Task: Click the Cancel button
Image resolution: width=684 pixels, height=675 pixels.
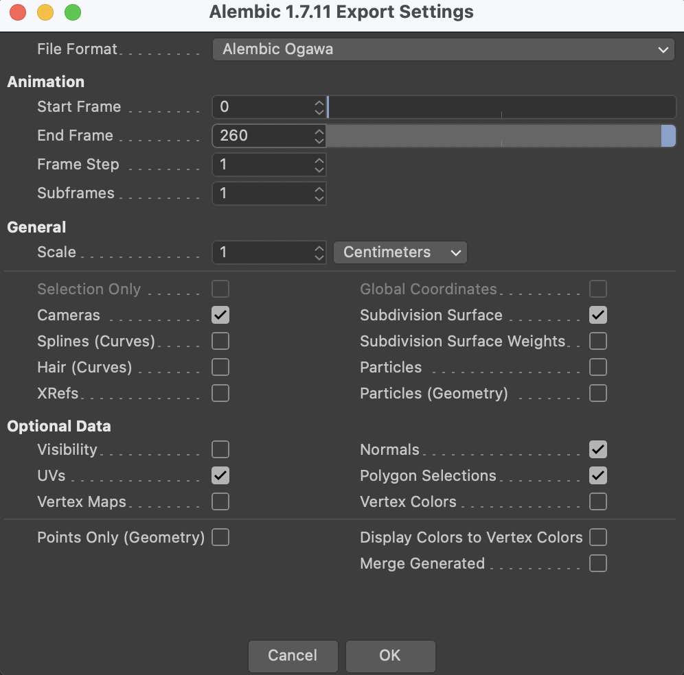Action: pyautogui.click(x=293, y=656)
